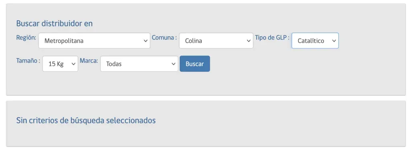Open the Comuna dropdown showing Colina
The image size is (410, 151).
coord(216,40)
